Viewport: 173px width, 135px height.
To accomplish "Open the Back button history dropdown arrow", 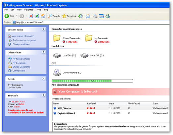I will pos(17,16).
